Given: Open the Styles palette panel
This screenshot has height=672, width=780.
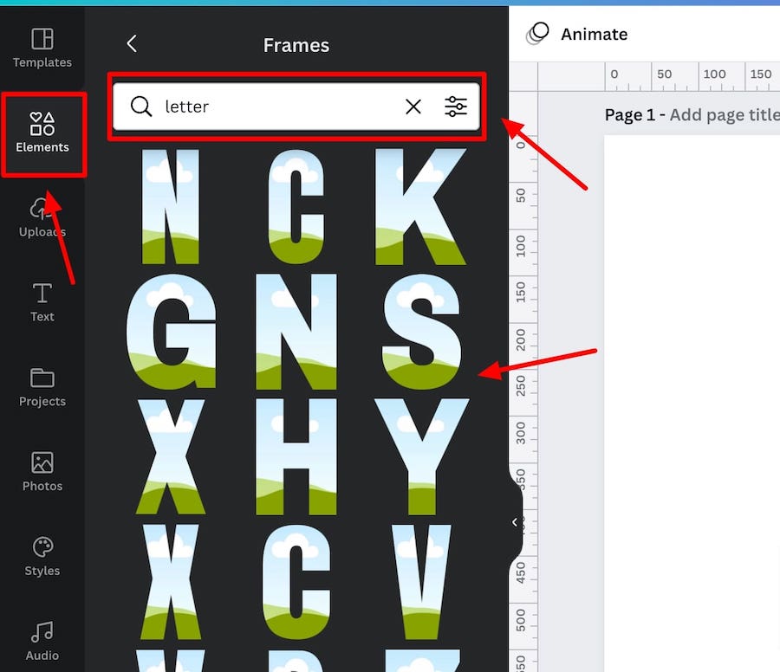Looking at the screenshot, I should click(x=42, y=556).
